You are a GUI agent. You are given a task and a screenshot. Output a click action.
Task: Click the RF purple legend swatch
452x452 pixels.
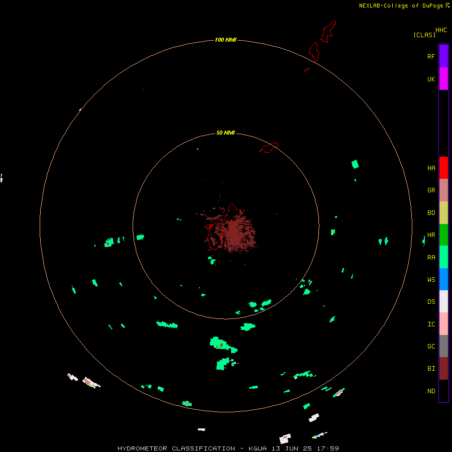pyautogui.click(x=443, y=56)
